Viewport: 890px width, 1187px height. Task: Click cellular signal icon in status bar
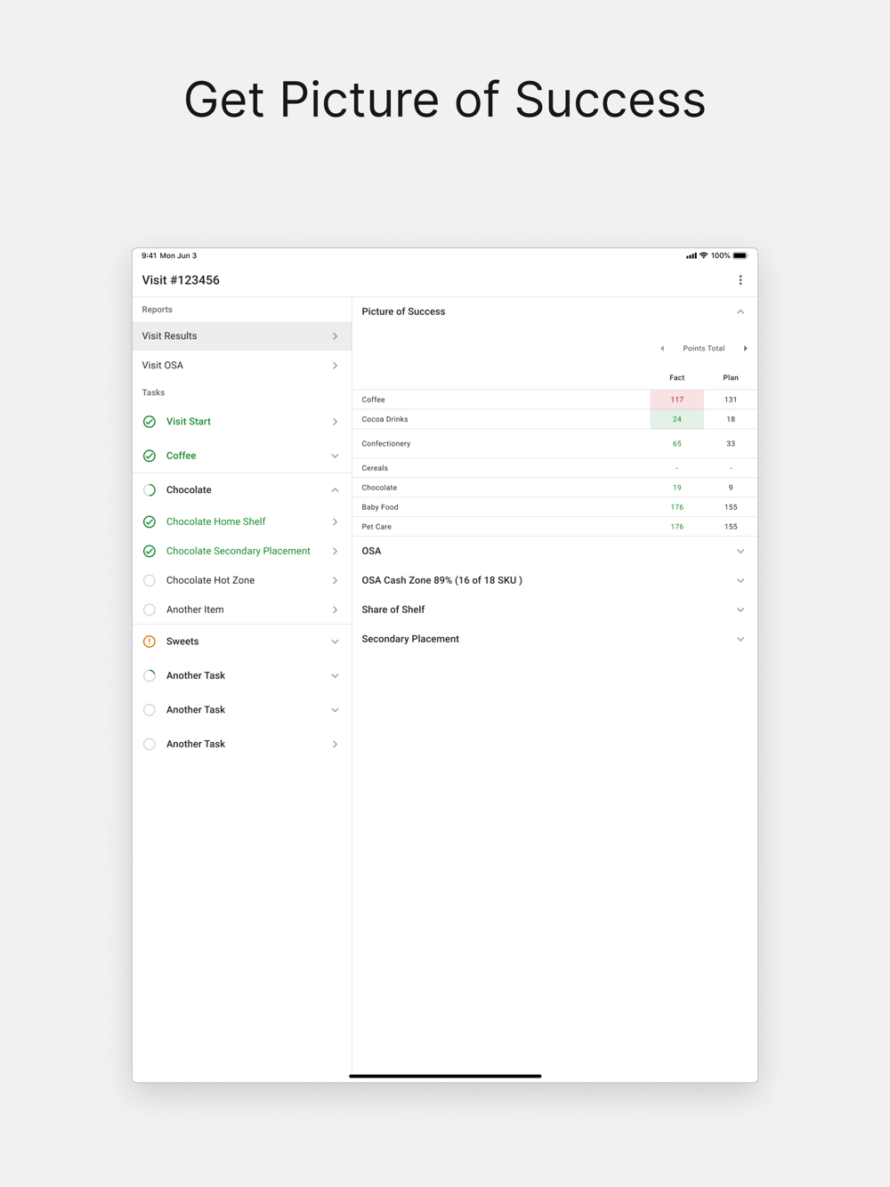(x=692, y=255)
